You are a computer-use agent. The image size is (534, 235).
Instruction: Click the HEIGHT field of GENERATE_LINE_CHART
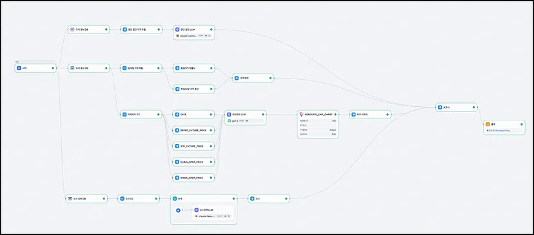pyautogui.click(x=318, y=121)
